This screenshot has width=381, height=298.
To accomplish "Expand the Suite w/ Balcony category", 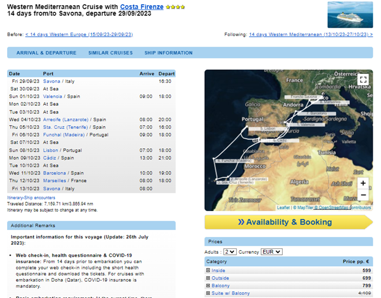I will (208, 293).
